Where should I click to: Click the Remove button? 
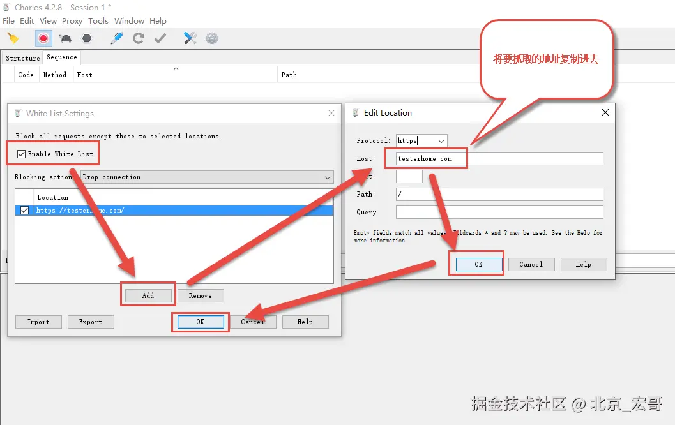pyautogui.click(x=200, y=295)
